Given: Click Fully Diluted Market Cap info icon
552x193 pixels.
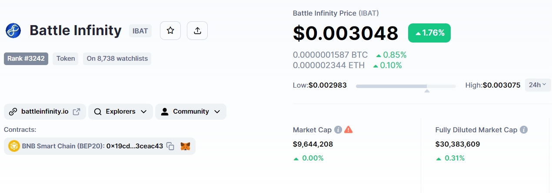Looking at the screenshot, I should [x=524, y=130].
